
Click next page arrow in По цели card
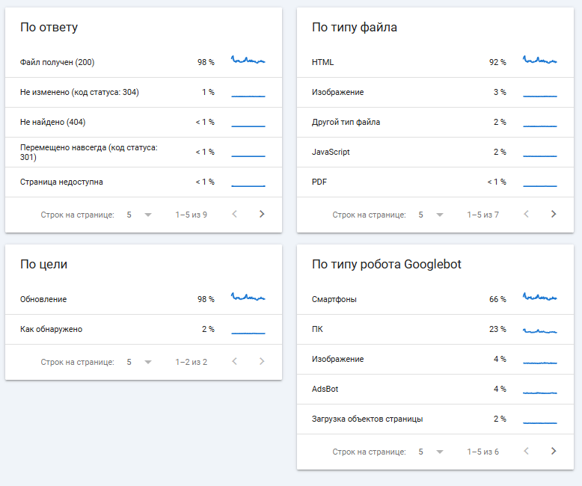pyautogui.click(x=262, y=362)
